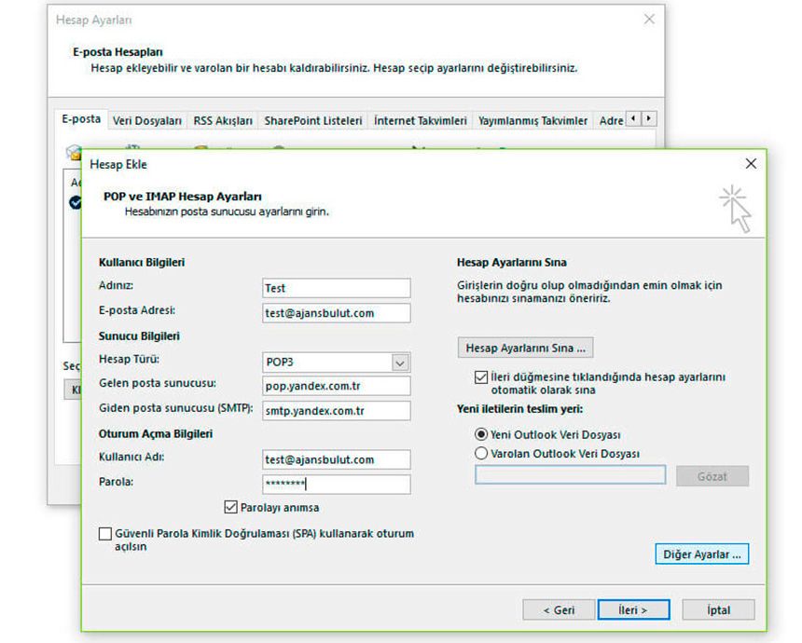Switch to E-posta tab in Hesap Ayarları
The image size is (802, 643).
tap(81, 119)
